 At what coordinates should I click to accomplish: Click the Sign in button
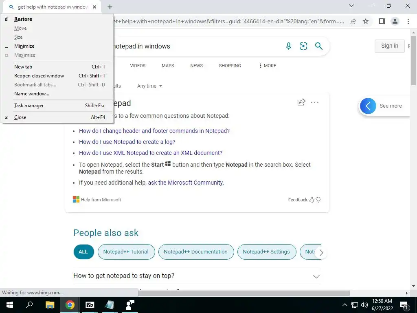point(390,46)
